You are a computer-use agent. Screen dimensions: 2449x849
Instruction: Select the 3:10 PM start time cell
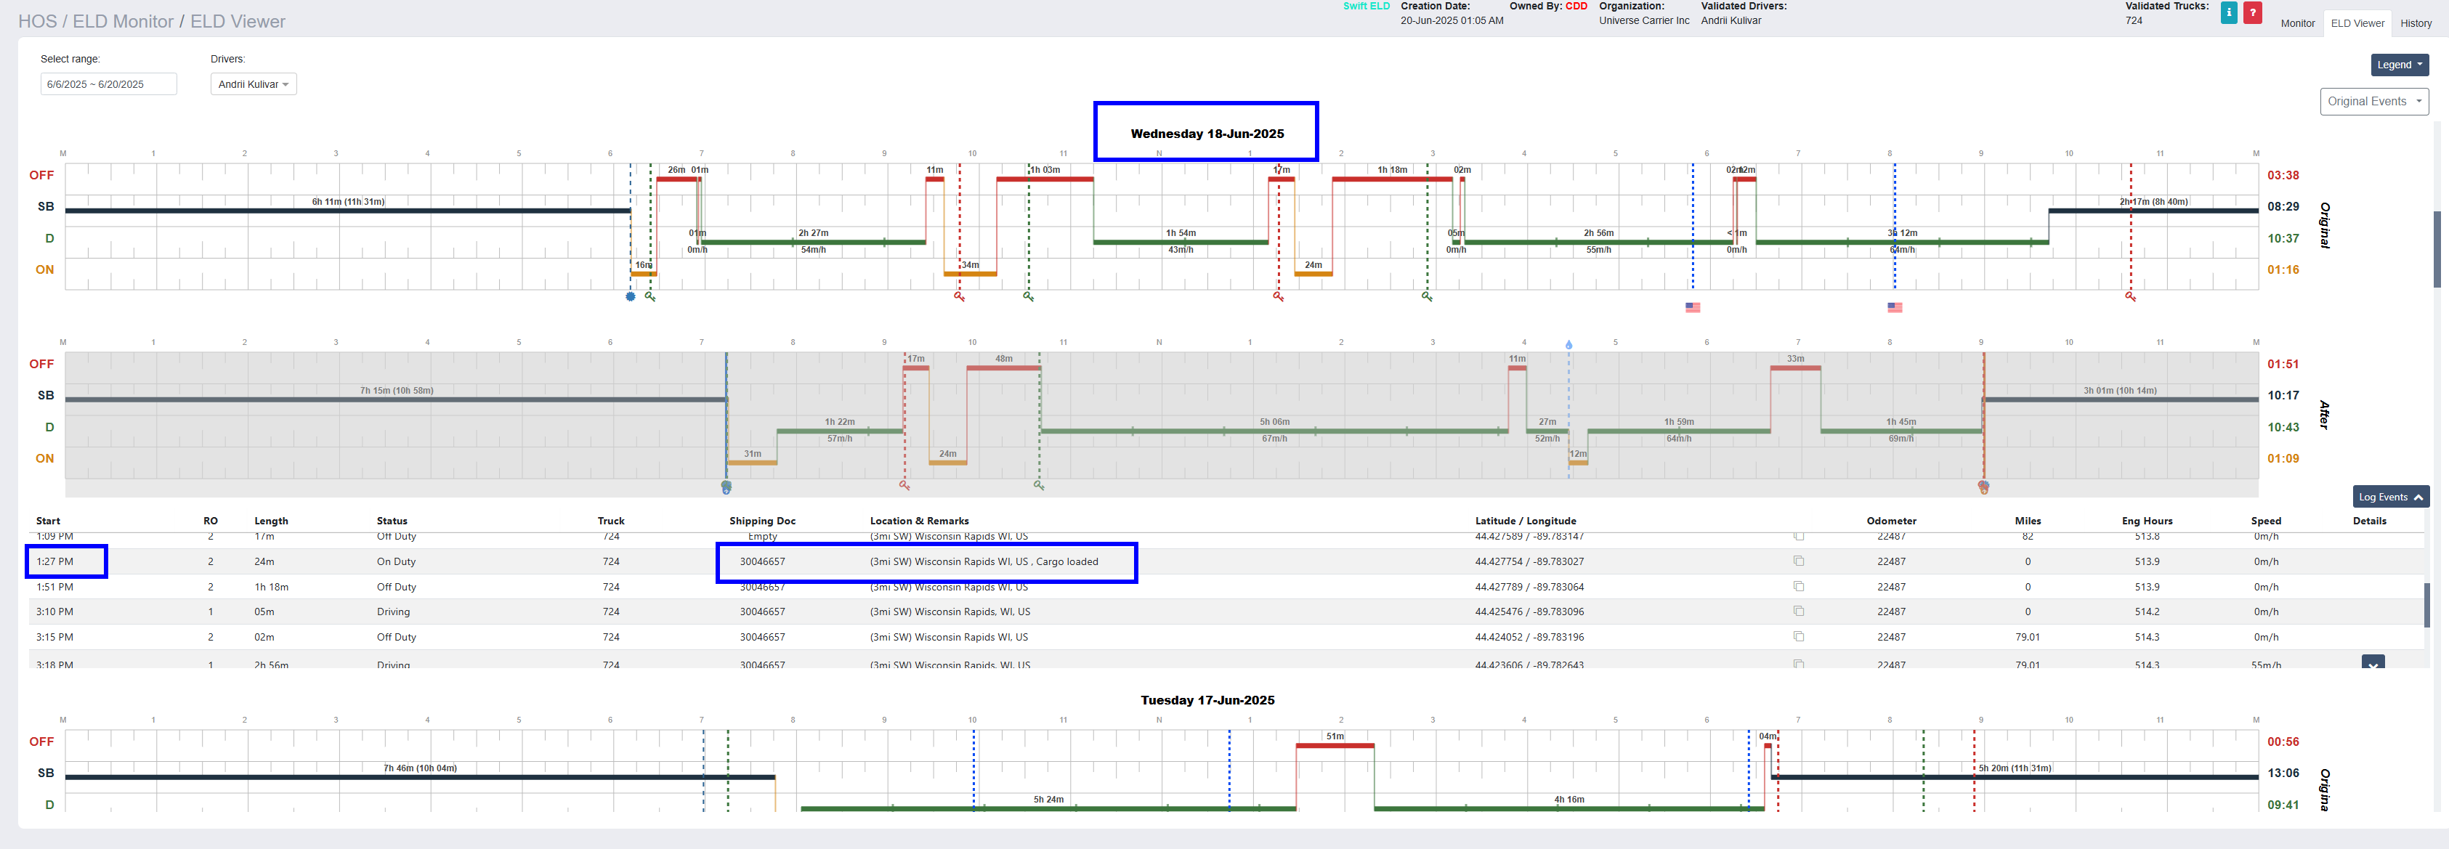coord(54,612)
